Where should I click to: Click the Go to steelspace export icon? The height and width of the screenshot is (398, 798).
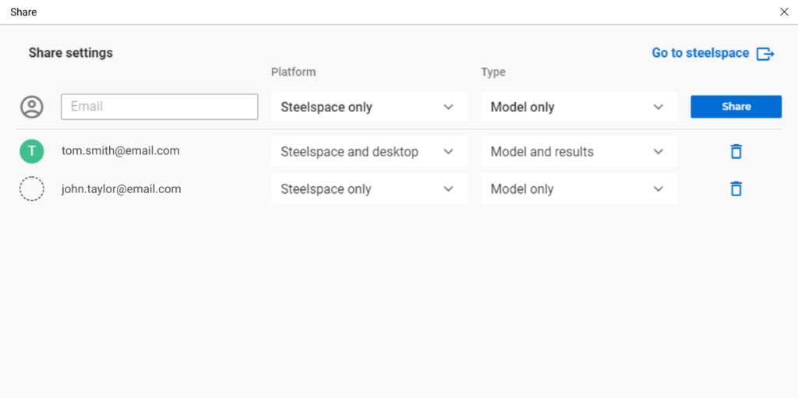pos(765,54)
